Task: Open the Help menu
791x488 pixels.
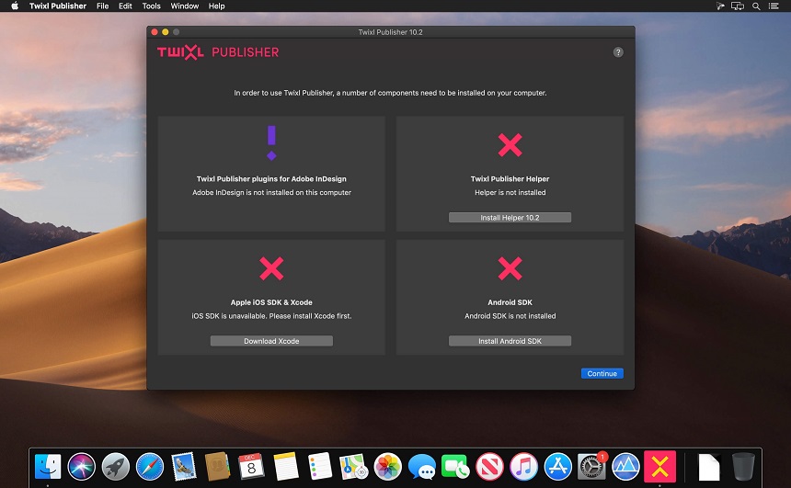Action: 216,6
